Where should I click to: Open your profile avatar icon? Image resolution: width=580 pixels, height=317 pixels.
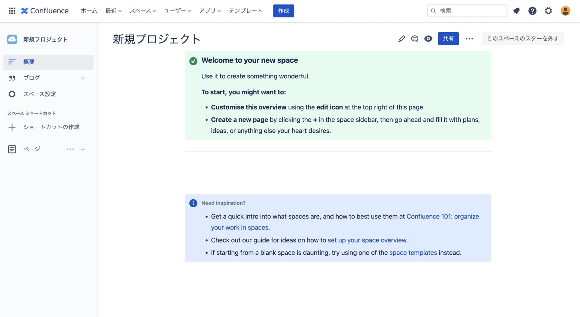point(565,11)
